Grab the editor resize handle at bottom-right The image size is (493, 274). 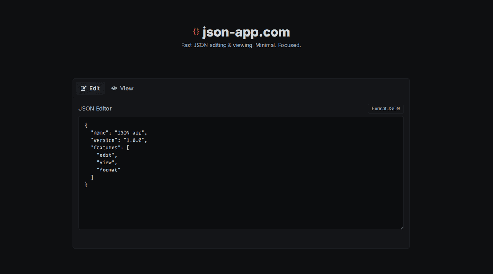[x=402, y=228]
